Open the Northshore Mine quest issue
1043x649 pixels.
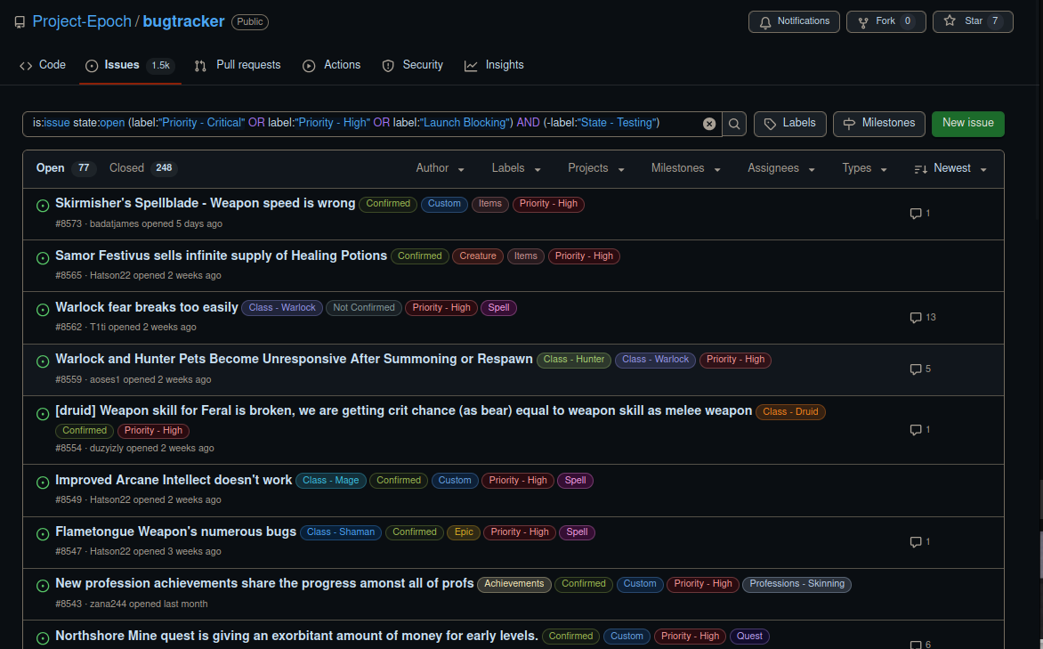coord(296,636)
